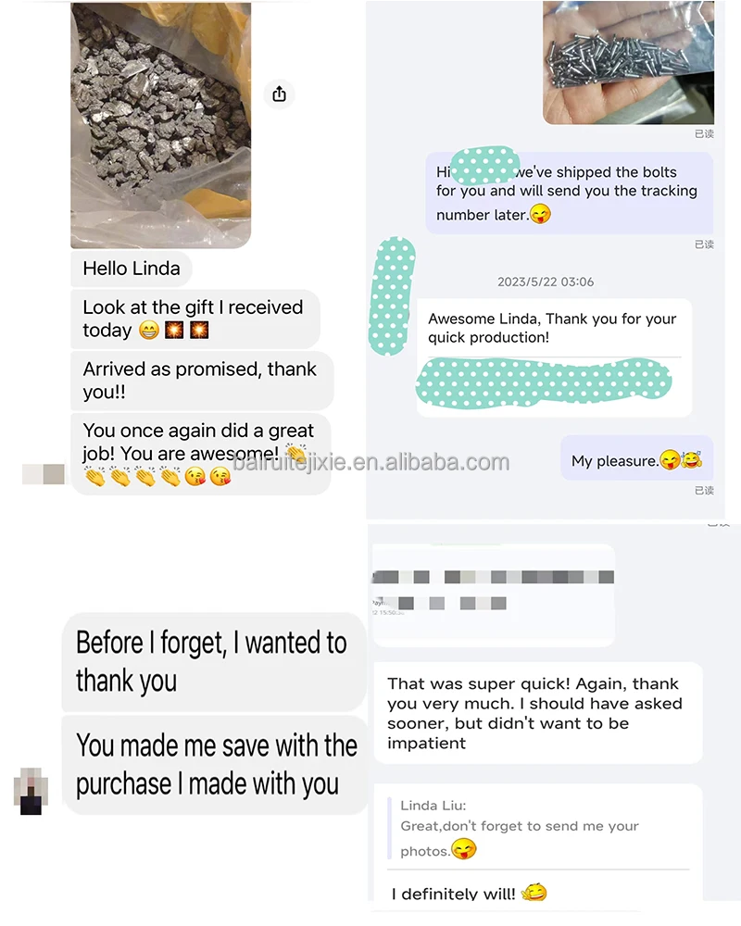Screen dimensions: 741x926
Task: Tap the 'You once again did a great job' message
Action: point(200,454)
